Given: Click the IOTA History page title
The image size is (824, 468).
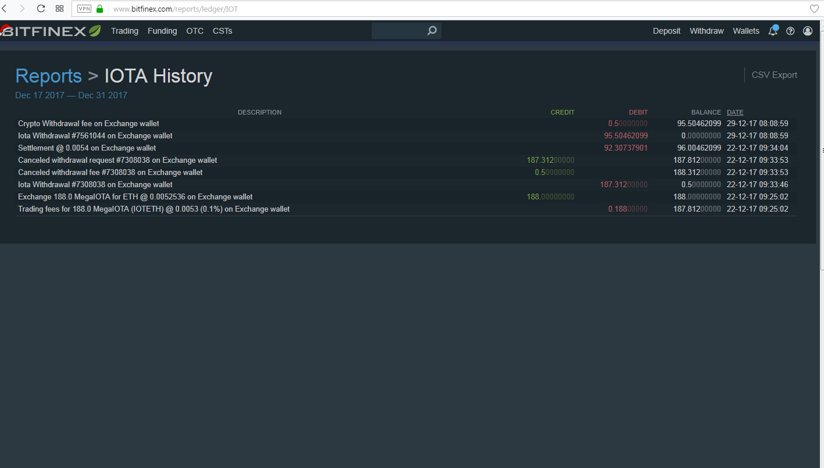Looking at the screenshot, I should click(158, 76).
